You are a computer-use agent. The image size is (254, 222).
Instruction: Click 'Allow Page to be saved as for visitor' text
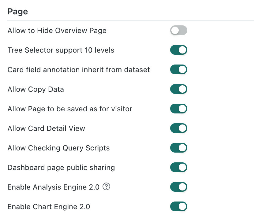pos(70,109)
